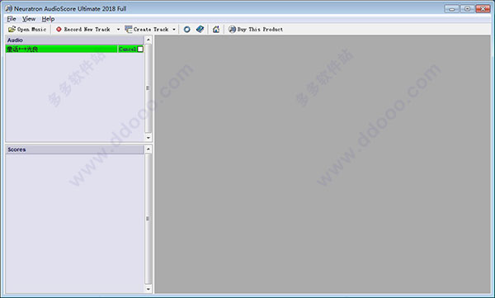495x298 pixels.
Task: Open the Create Track dropdown arrow
Action: pos(174,30)
